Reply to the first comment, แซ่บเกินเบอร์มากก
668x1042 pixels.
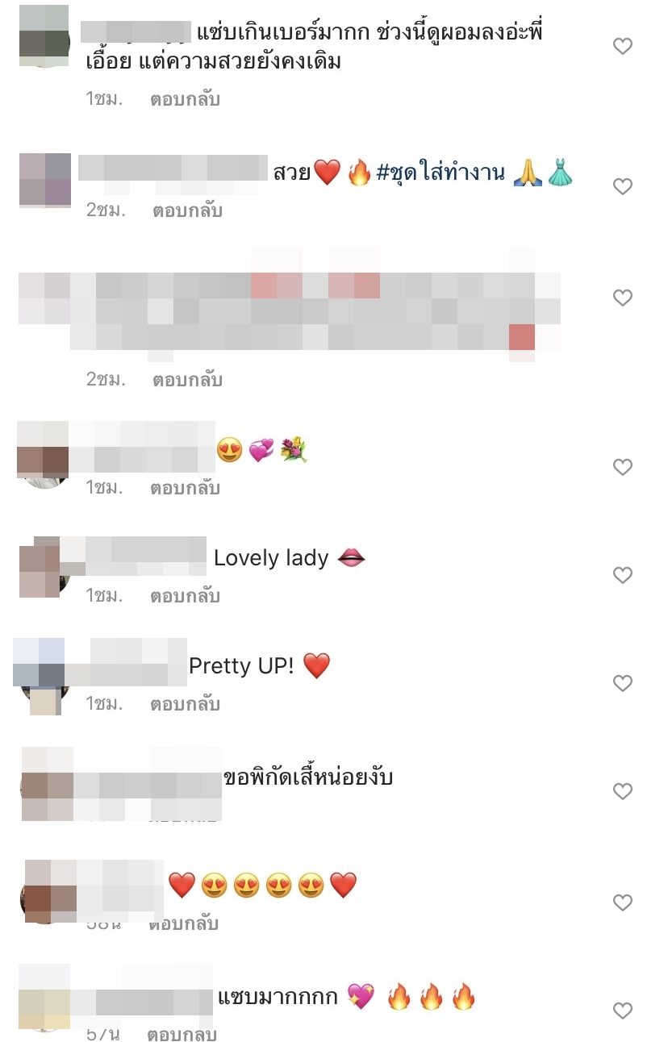point(185,99)
